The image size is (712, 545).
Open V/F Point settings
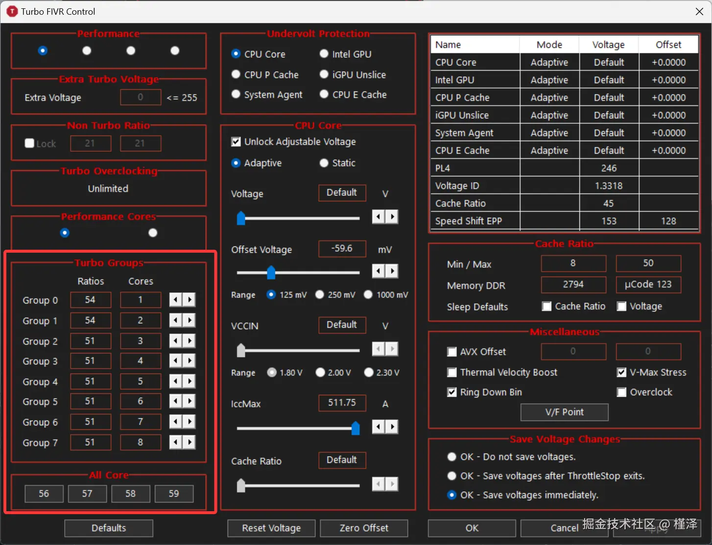pos(565,412)
